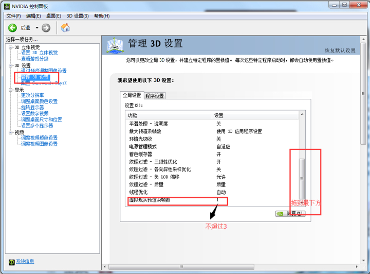This screenshot has height=274, width=370.
Task: Open 通过预览调整图像设置 task
Action: pyautogui.click(x=44, y=71)
